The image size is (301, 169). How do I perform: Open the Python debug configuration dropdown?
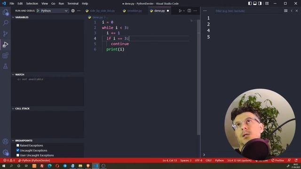point(54,11)
